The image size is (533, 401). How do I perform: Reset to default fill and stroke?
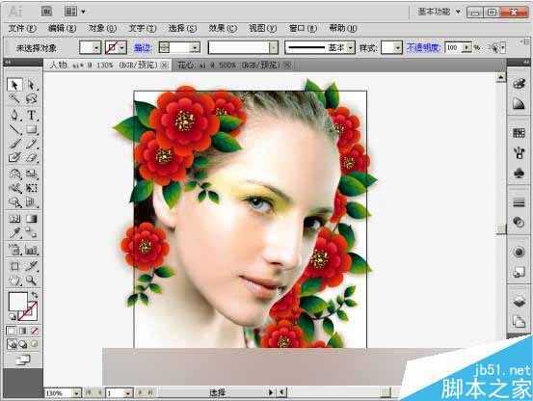(x=12, y=317)
